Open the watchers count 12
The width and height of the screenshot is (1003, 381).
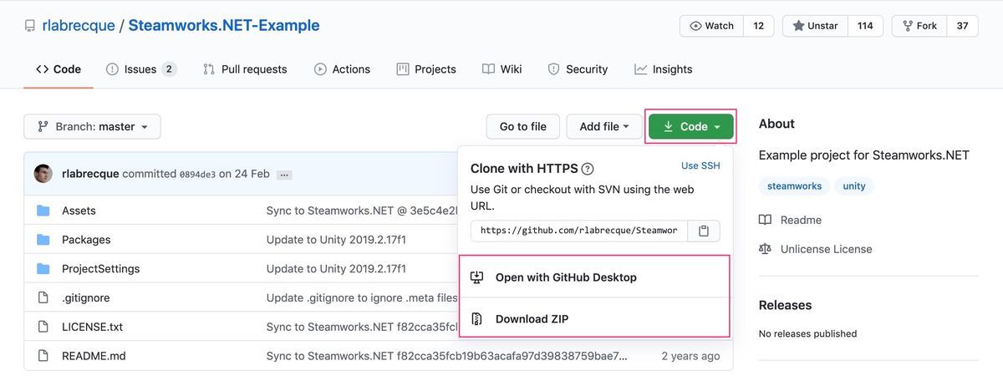(x=759, y=26)
